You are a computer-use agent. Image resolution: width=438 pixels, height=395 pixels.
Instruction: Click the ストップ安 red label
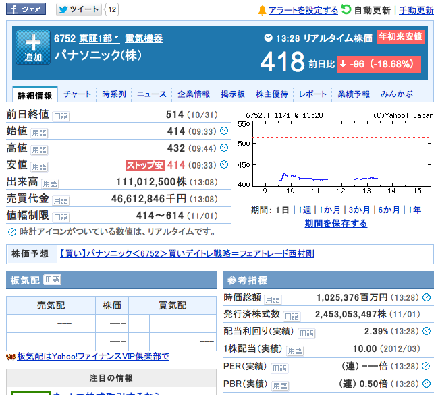coord(145,165)
